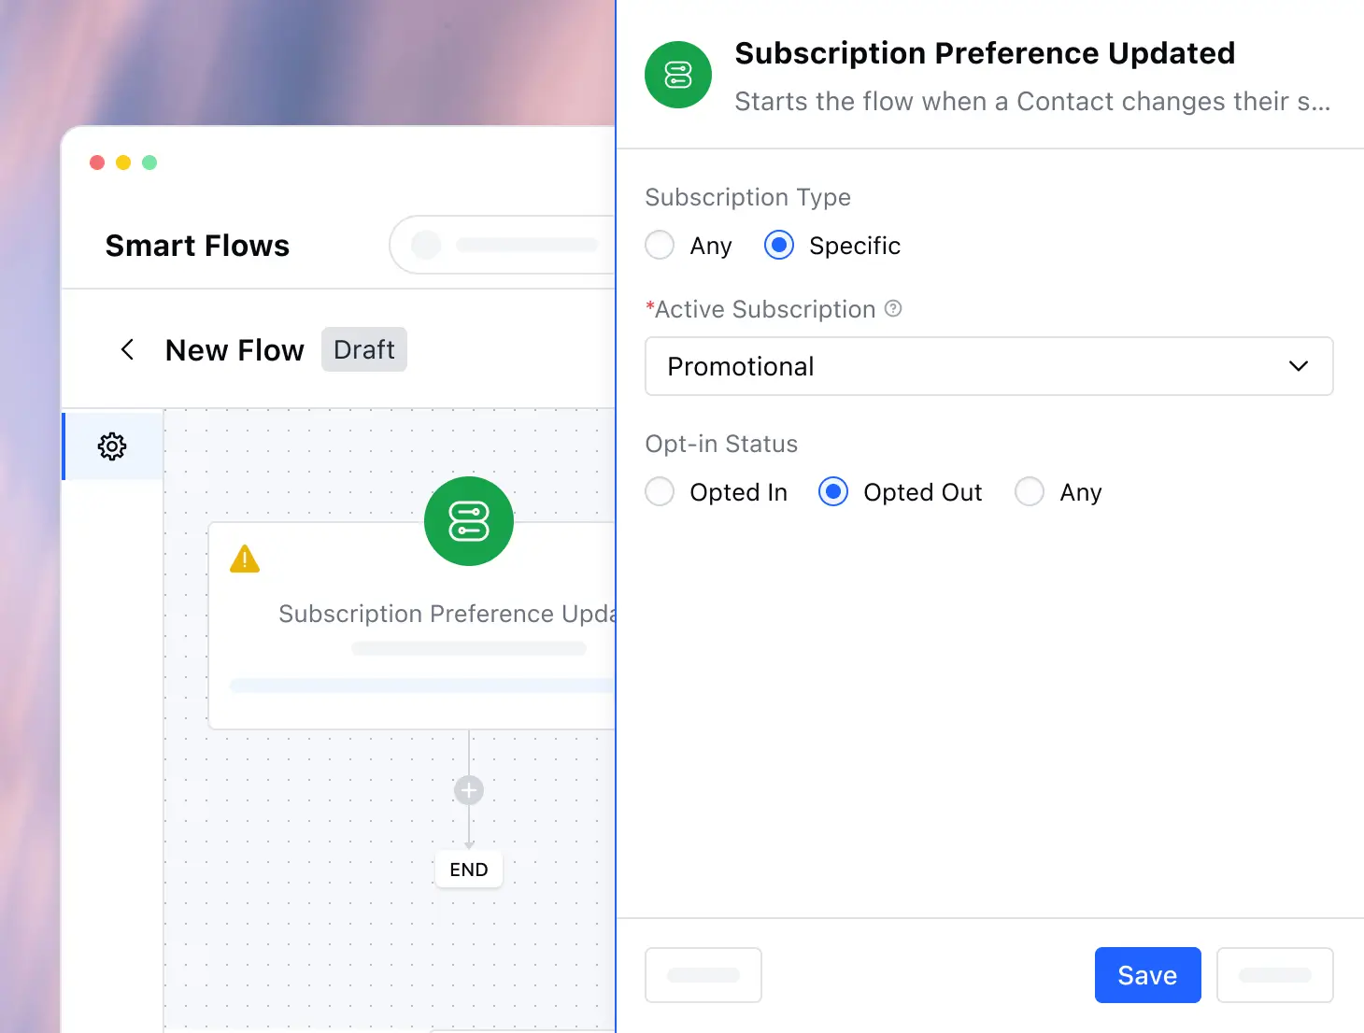Click the green trigger icon on canvas node

click(x=469, y=521)
